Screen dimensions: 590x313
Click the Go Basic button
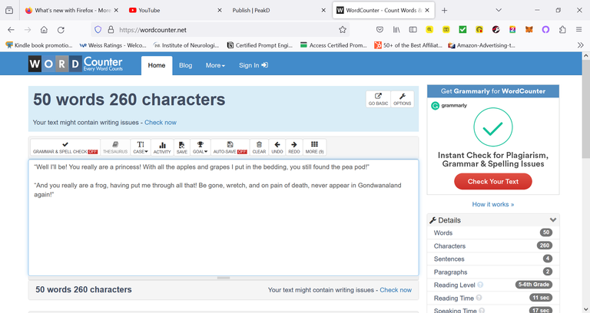click(x=378, y=99)
